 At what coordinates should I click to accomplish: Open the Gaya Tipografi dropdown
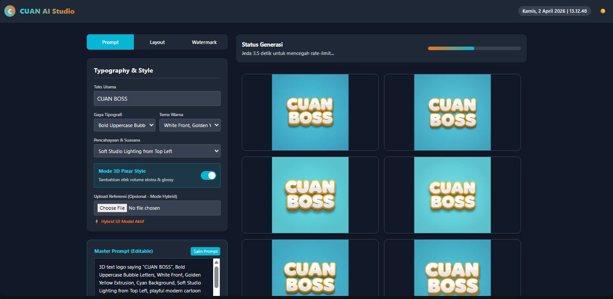click(125, 125)
